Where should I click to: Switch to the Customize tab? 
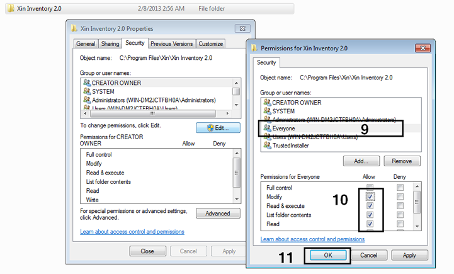[210, 43]
